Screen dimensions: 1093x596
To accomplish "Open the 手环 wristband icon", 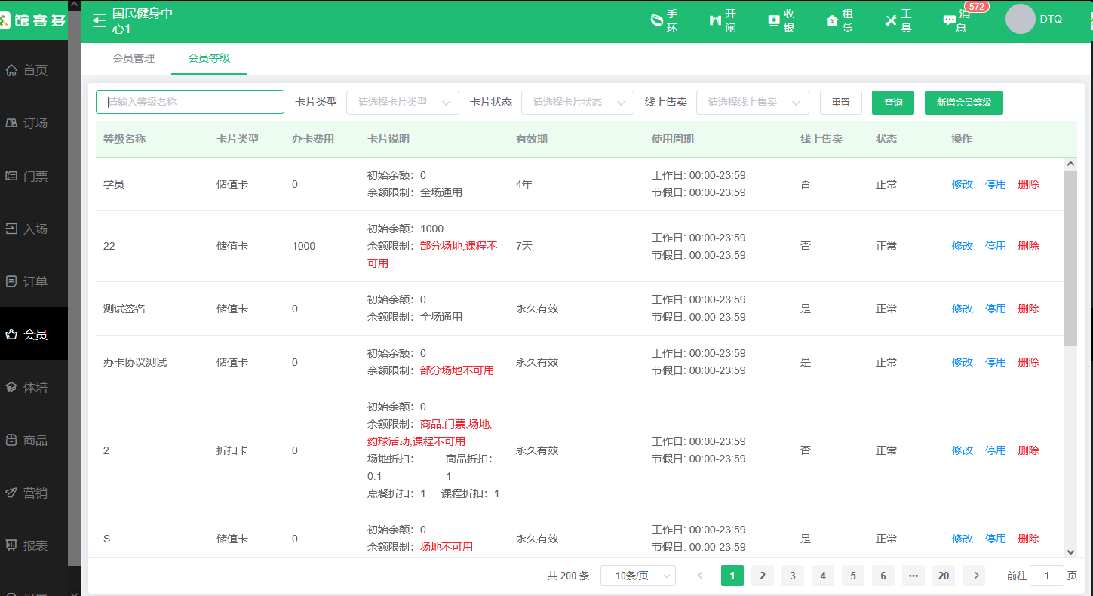I will [665, 20].
